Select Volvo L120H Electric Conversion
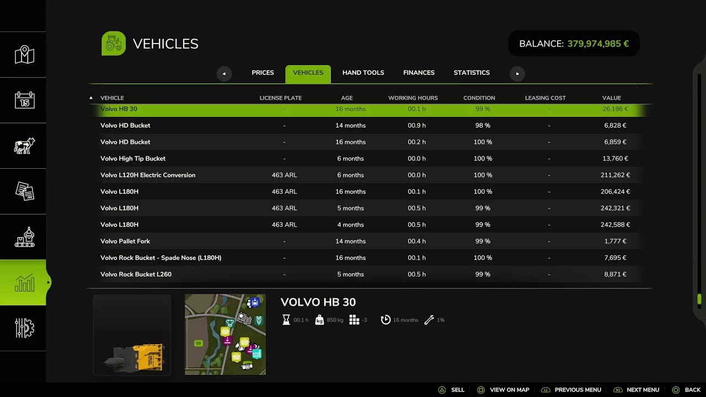The width and height of the screenshot is (706, 397). (371, 175)
